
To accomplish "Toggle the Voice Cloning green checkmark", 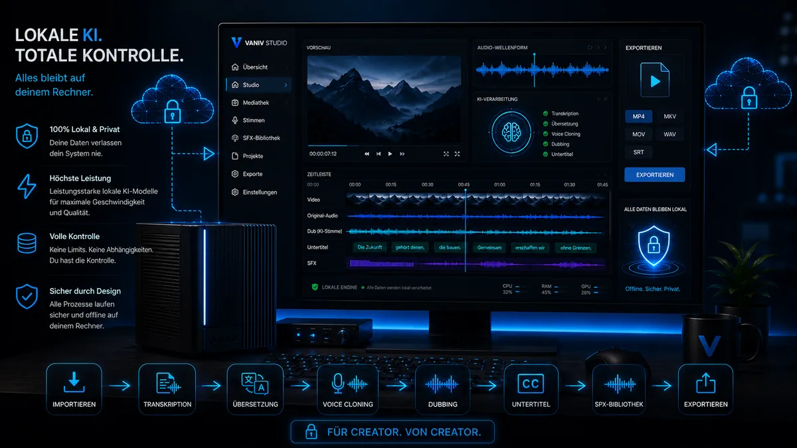I will coord(545,134).
